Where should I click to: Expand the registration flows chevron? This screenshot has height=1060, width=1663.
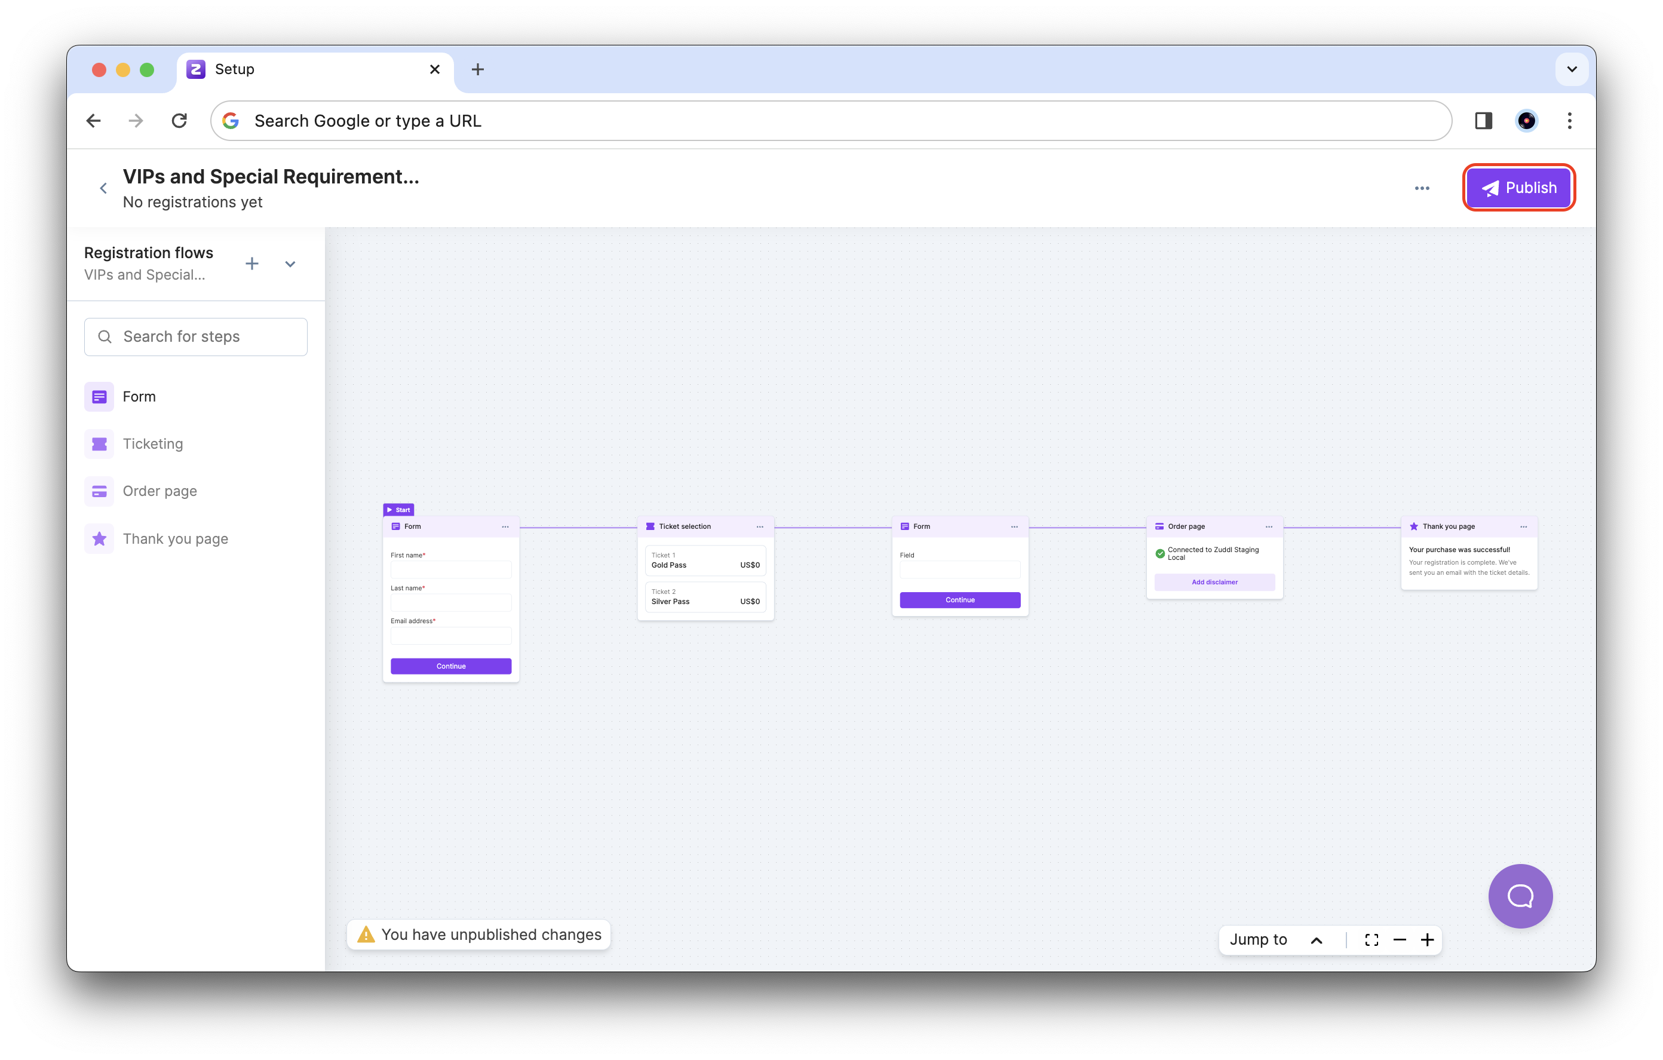click(x=289, y=264)
